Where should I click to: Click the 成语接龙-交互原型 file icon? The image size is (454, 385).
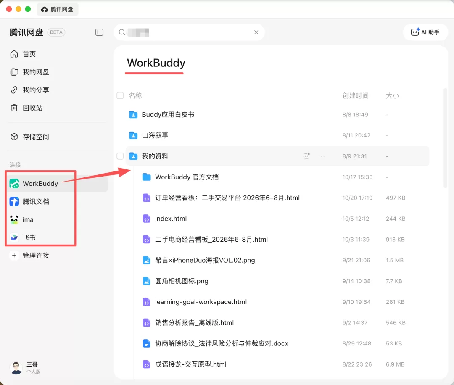(147, 364)
